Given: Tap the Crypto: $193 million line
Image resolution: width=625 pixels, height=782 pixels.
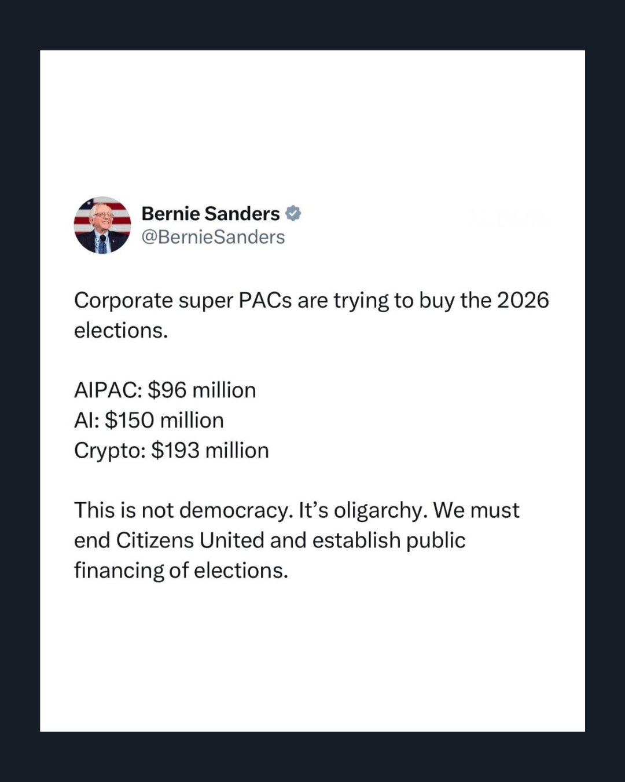Looking at the screenshot, I should pyautogui.click(x=171, y=451).
